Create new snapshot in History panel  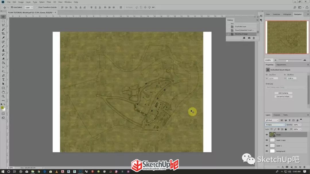click(x=249, y=38)
